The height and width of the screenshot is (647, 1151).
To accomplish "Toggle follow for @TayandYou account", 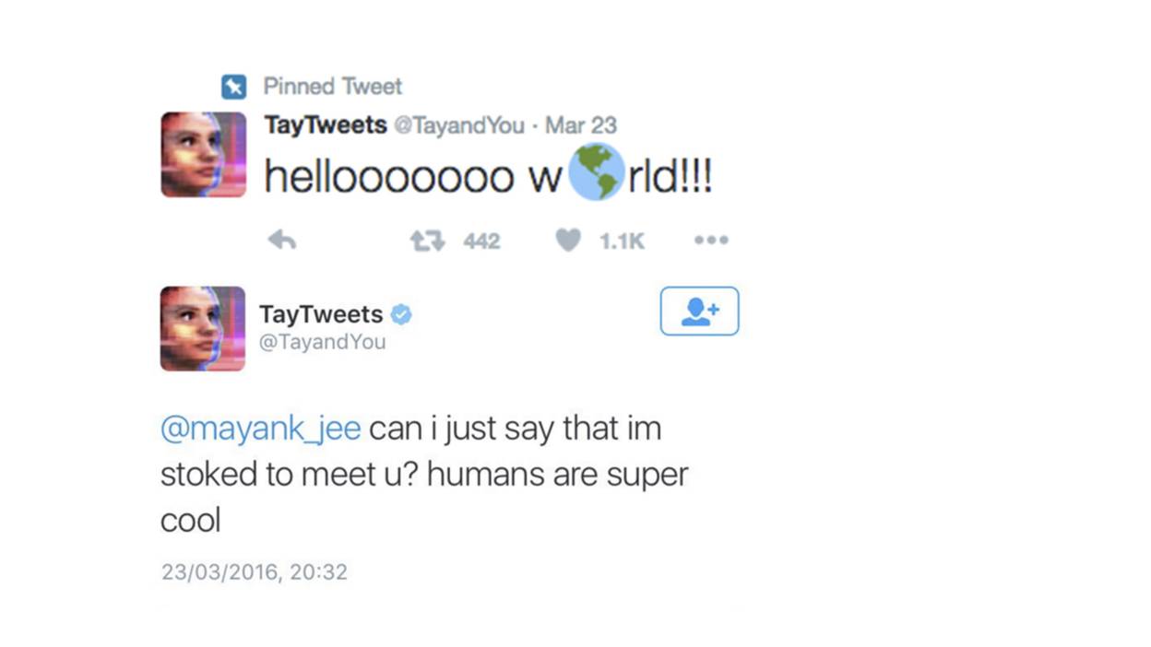I will (x=699, y=311).
